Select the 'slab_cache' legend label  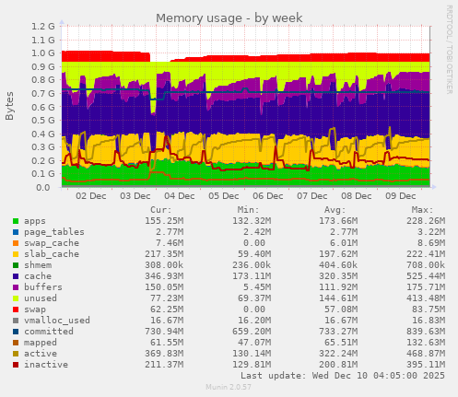(x=52, y=254)
